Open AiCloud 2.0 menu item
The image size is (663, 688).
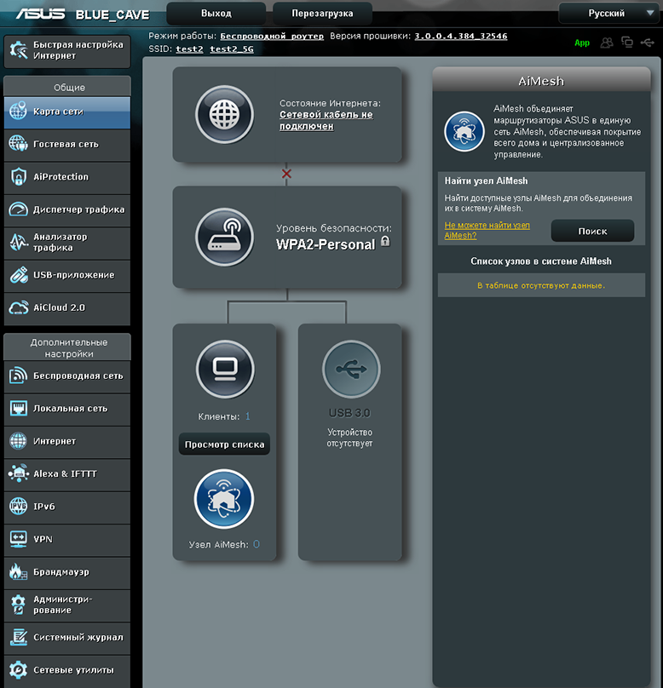coord(67,307)
